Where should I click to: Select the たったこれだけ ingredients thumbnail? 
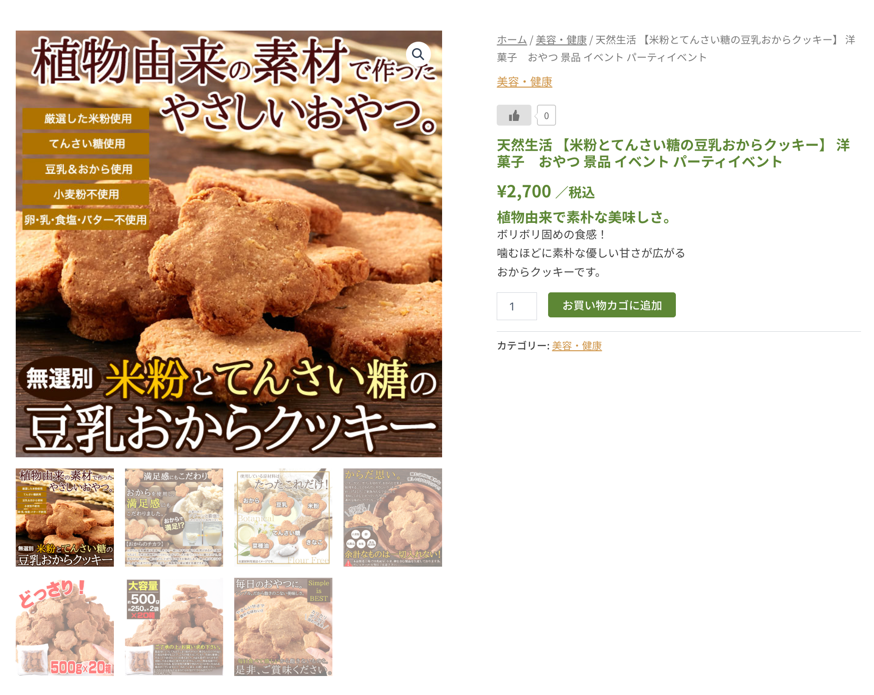tap(283, 517)
